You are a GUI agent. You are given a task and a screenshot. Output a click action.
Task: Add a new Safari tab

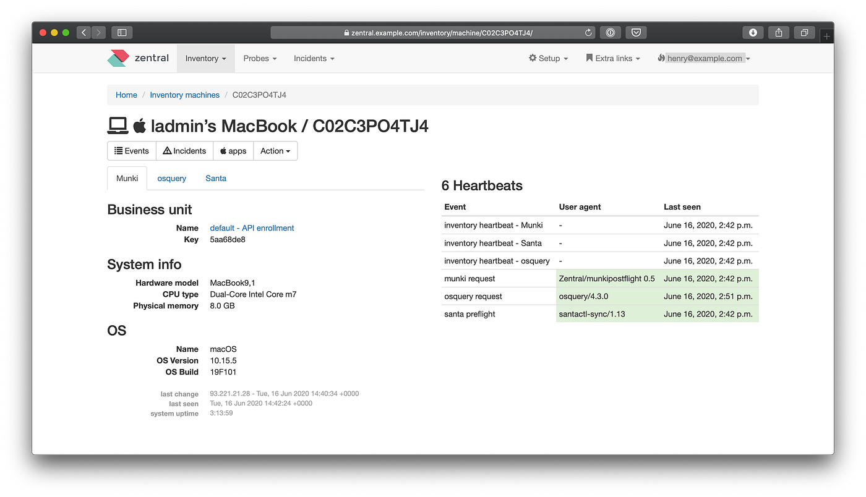tap(826, 36)
